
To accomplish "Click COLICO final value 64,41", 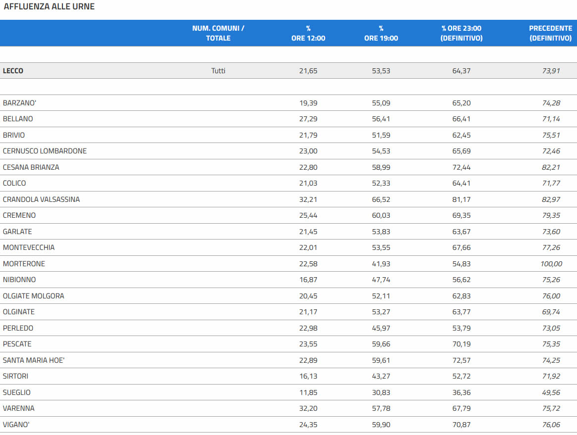I will (x=462, y=183).
